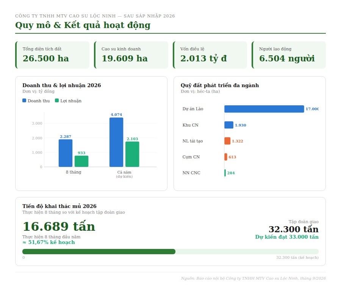This screenshot has width=341, height=294.
Task: Click the "NN CNC" row label
Action: tap(191, 173)
